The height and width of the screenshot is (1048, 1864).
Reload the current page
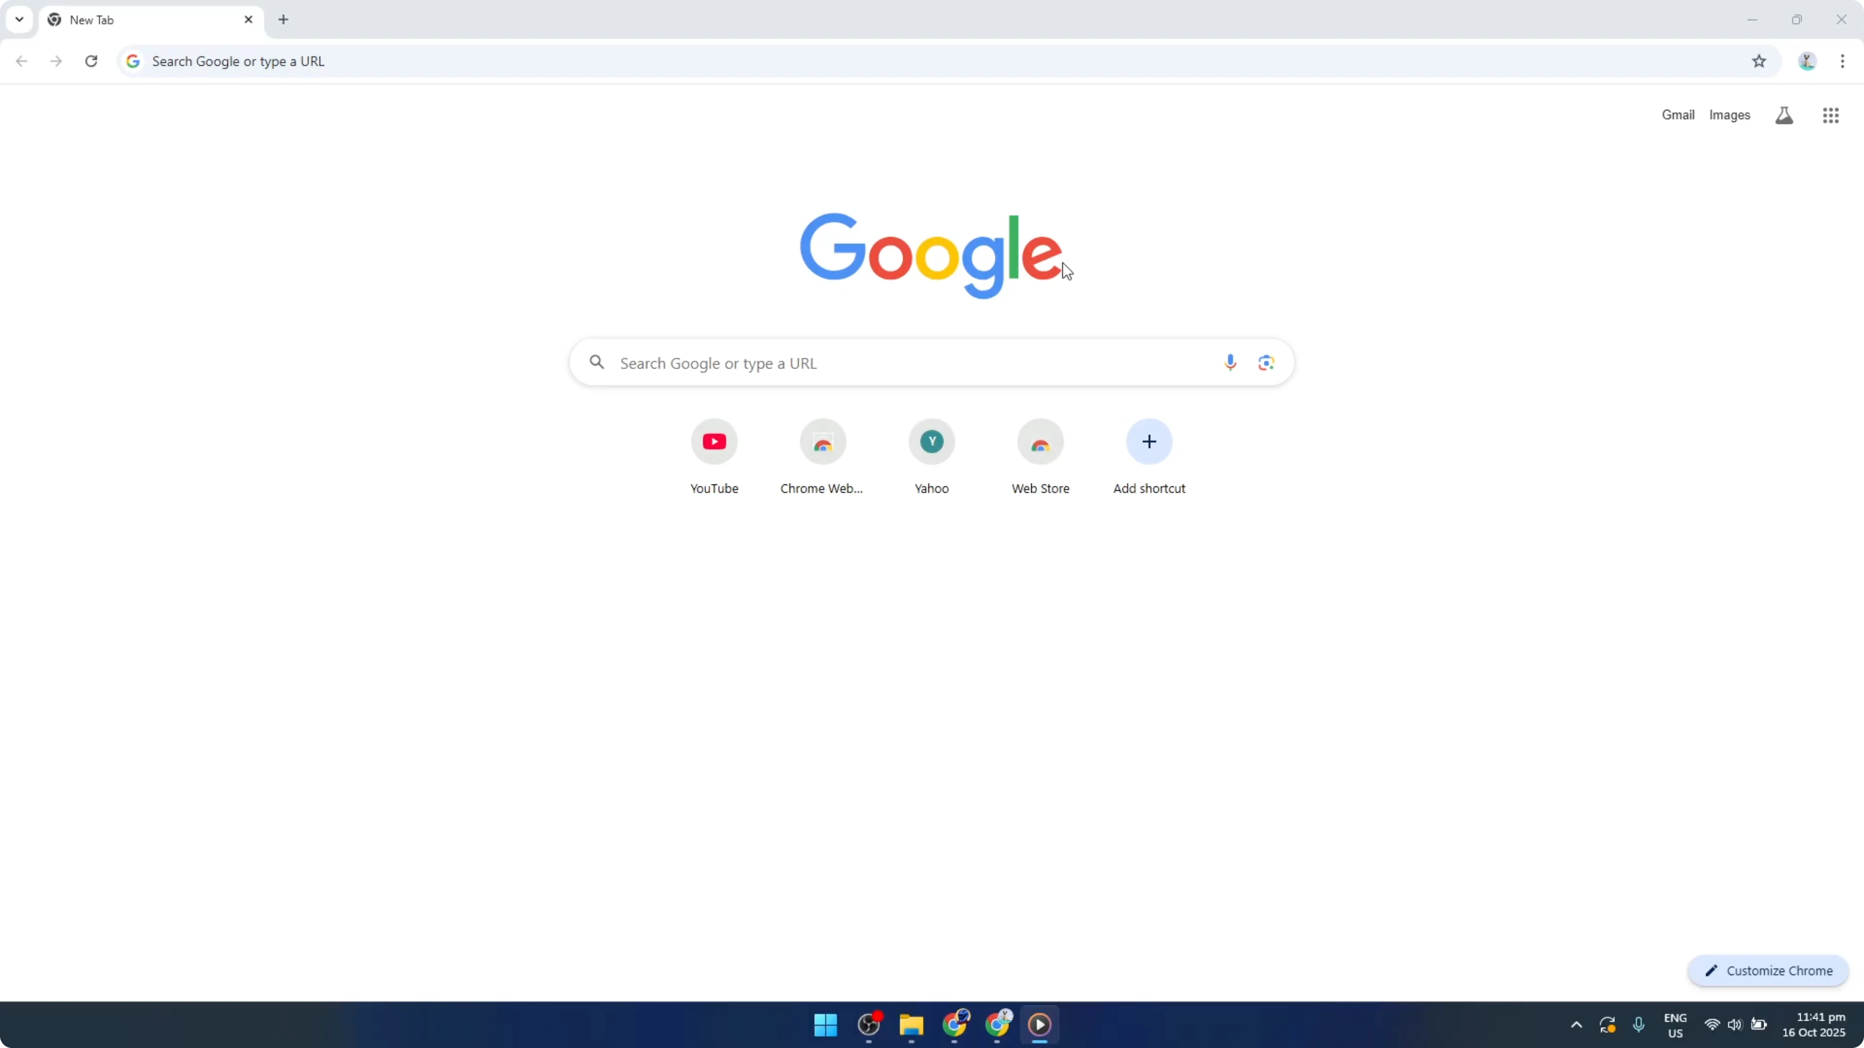pos(91,61)
